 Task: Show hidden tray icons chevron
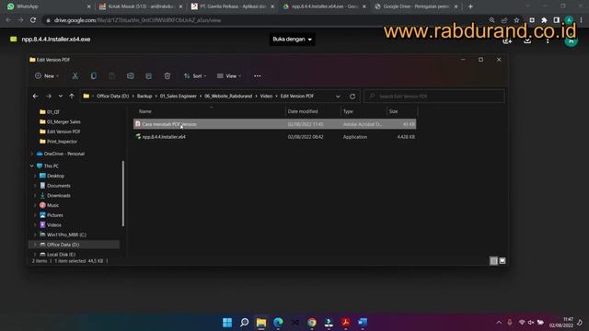click(499, 323)
